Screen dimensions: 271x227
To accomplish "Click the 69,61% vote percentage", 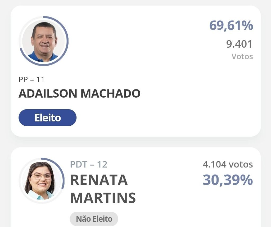I will coord(231,26).
